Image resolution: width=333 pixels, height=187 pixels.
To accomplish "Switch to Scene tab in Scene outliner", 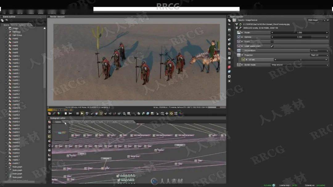I will click(x=6, y=25).
